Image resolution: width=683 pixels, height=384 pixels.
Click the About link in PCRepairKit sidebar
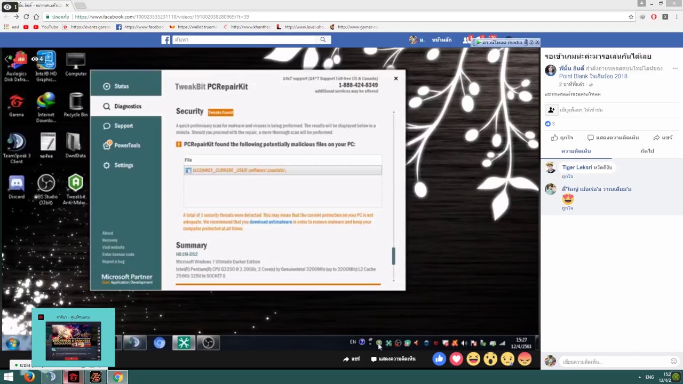(x=108, y=233)
